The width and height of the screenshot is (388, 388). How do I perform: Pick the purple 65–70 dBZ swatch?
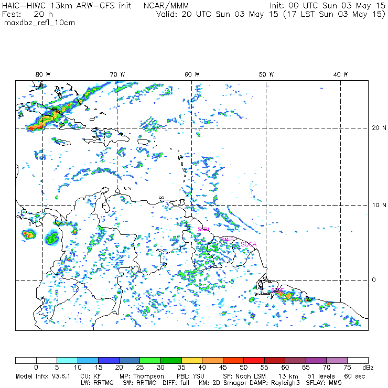click(316, 360)
